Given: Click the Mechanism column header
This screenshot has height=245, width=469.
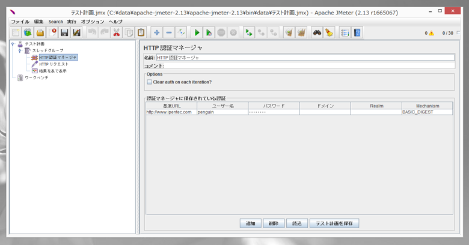Looking at the screenshot, I should tap(428, 106).
